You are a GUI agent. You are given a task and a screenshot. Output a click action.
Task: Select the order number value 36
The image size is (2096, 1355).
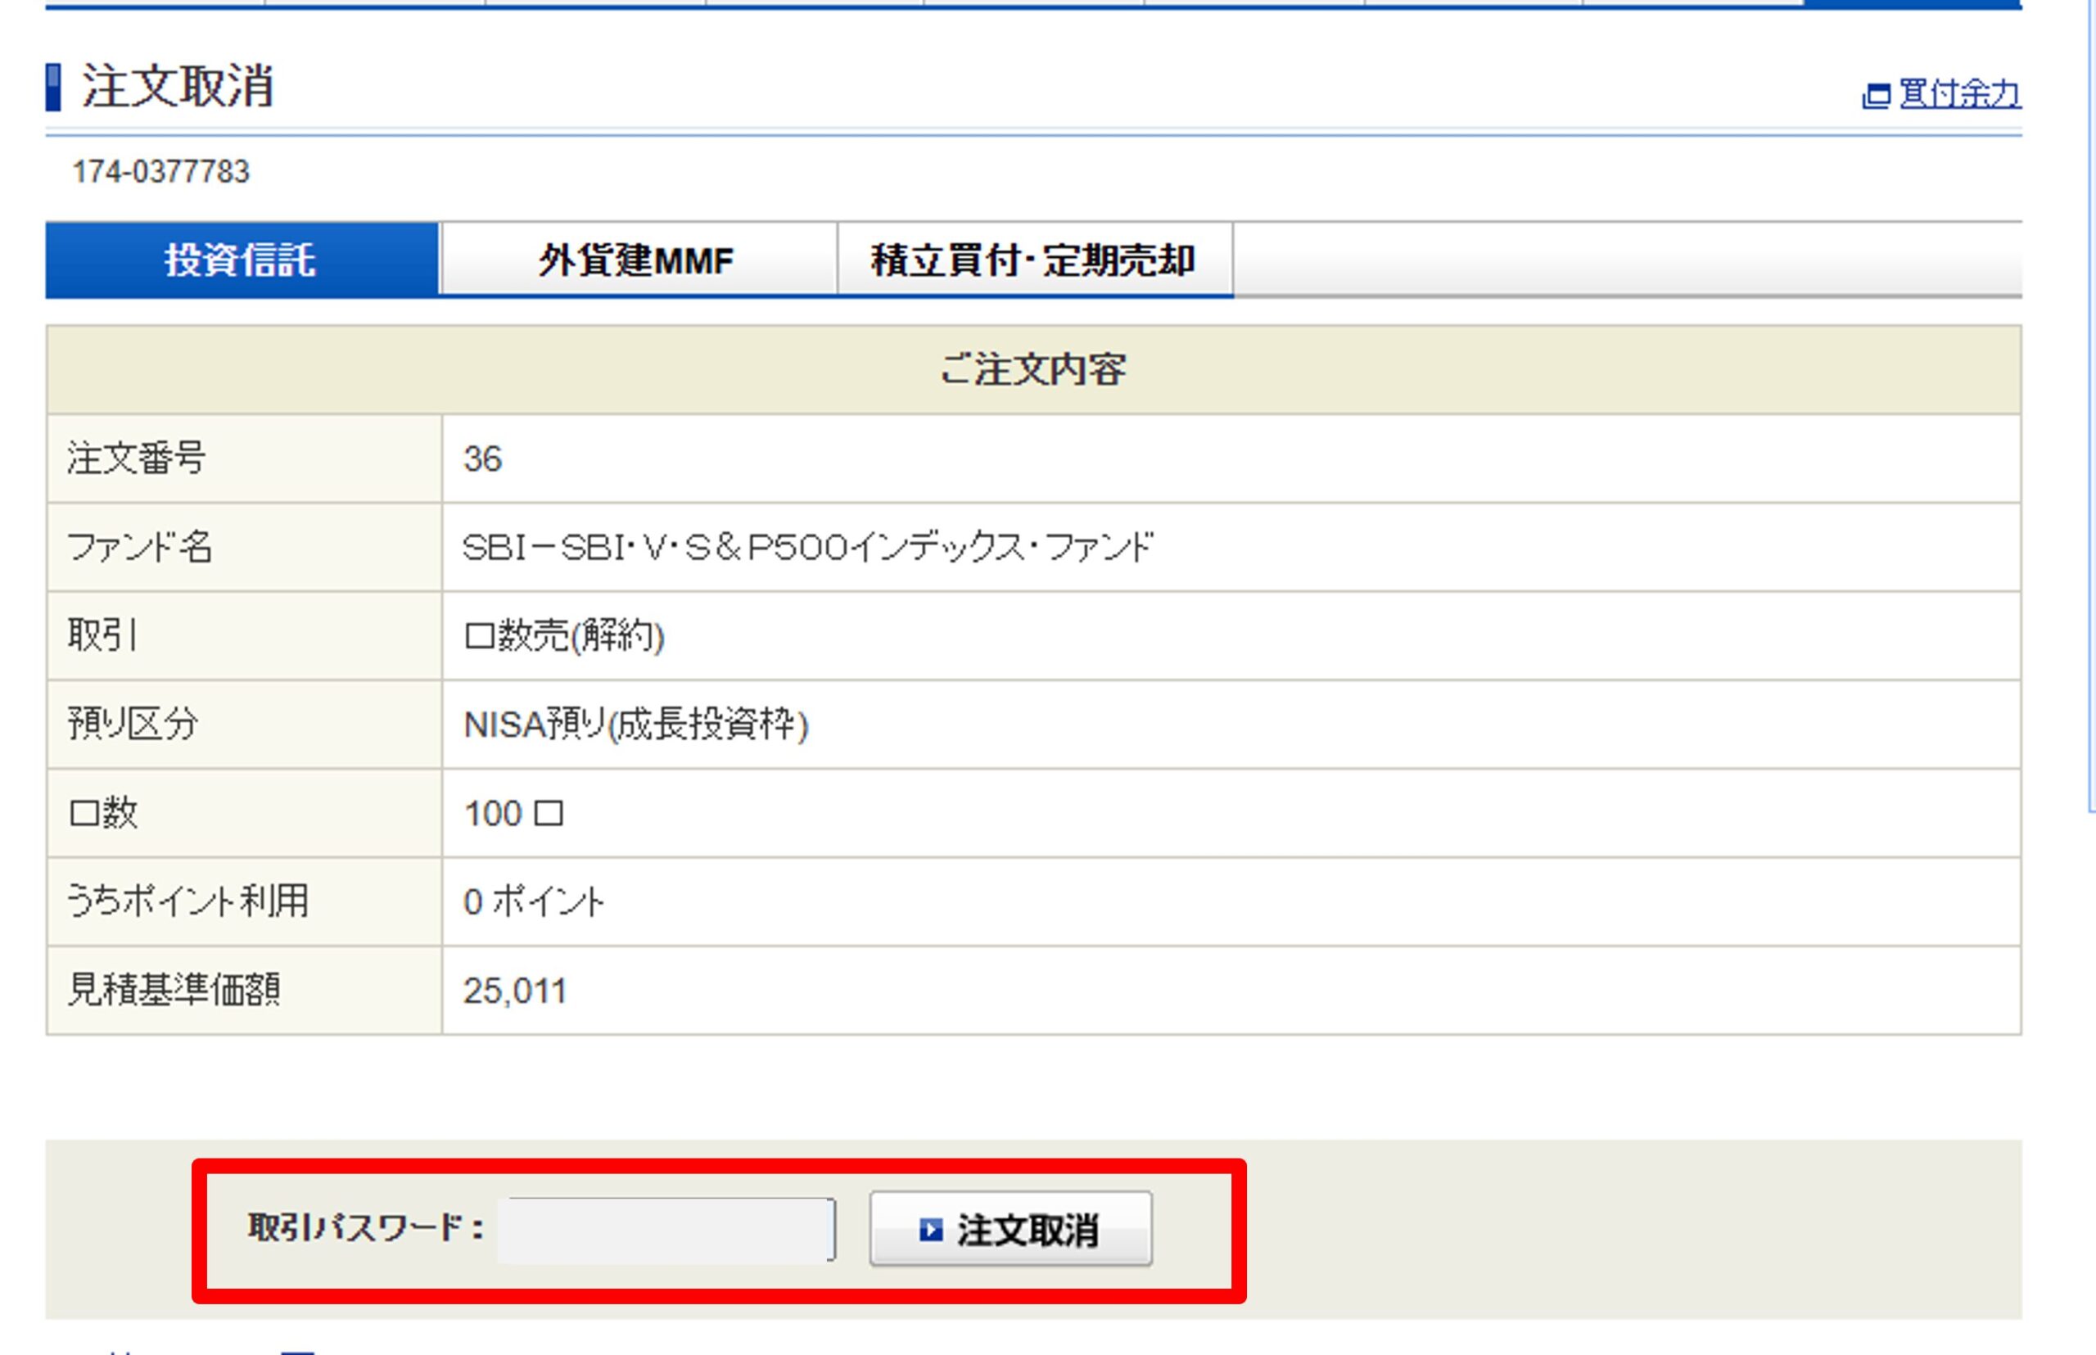[483, 459]
